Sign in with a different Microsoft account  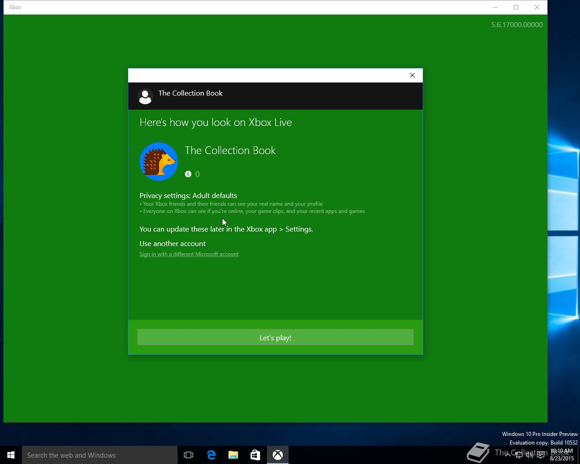pyautogui.click(x=189, y=254)
